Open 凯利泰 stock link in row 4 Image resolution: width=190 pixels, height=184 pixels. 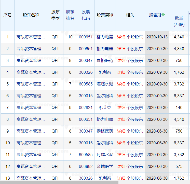[x=105, y=72]
